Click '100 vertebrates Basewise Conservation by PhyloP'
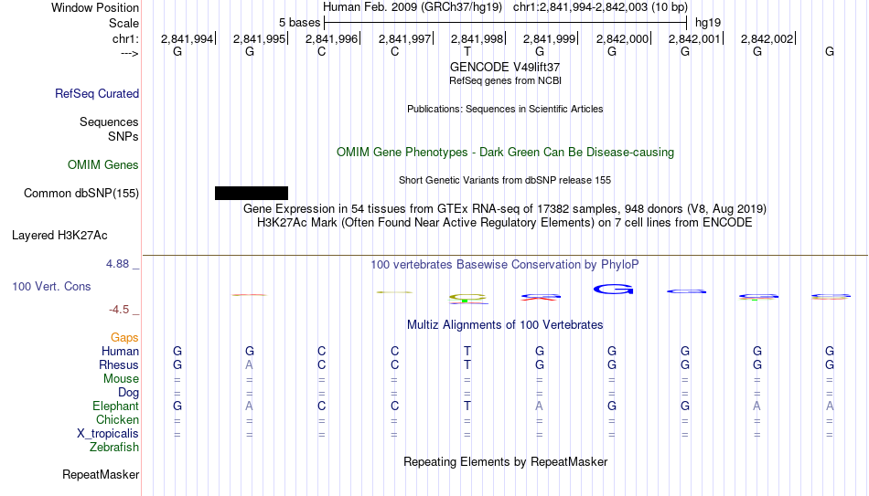The image size is (869, 496). tap(505, 265)
